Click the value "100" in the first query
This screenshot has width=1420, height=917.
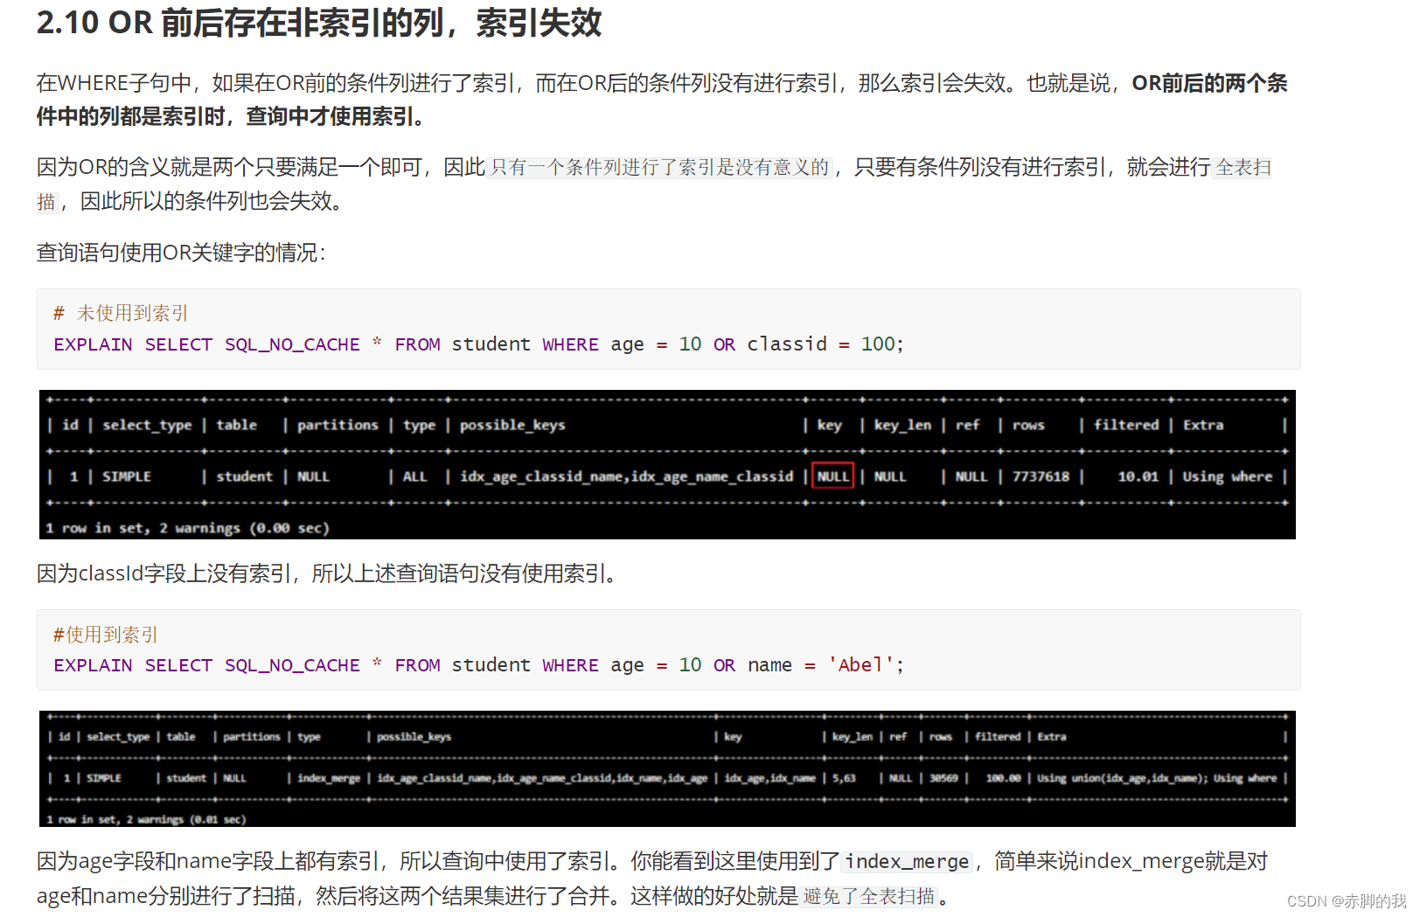pyautogui.click(x=878, y=344)
